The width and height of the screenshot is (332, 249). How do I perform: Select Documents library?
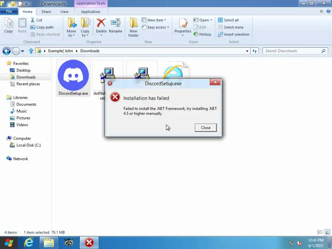tap(23, 104)
